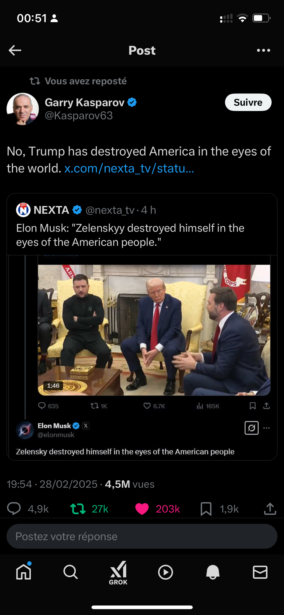The image size is (284, 615).
Task: Unlike the post with pink heart
Action: click(x=142, y=509)
